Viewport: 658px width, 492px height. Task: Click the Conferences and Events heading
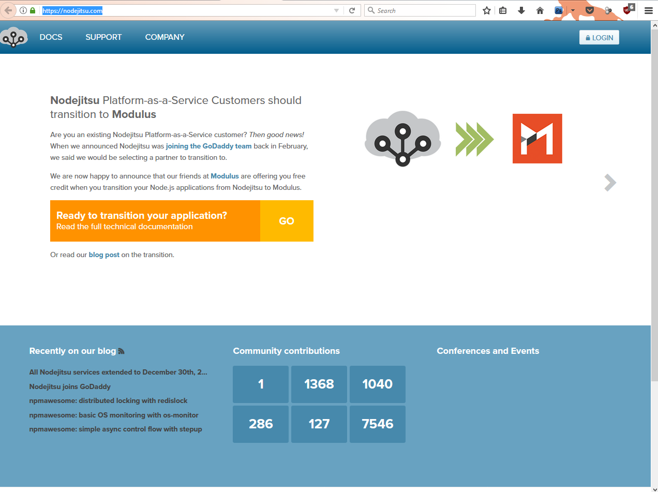pos(488,351)
